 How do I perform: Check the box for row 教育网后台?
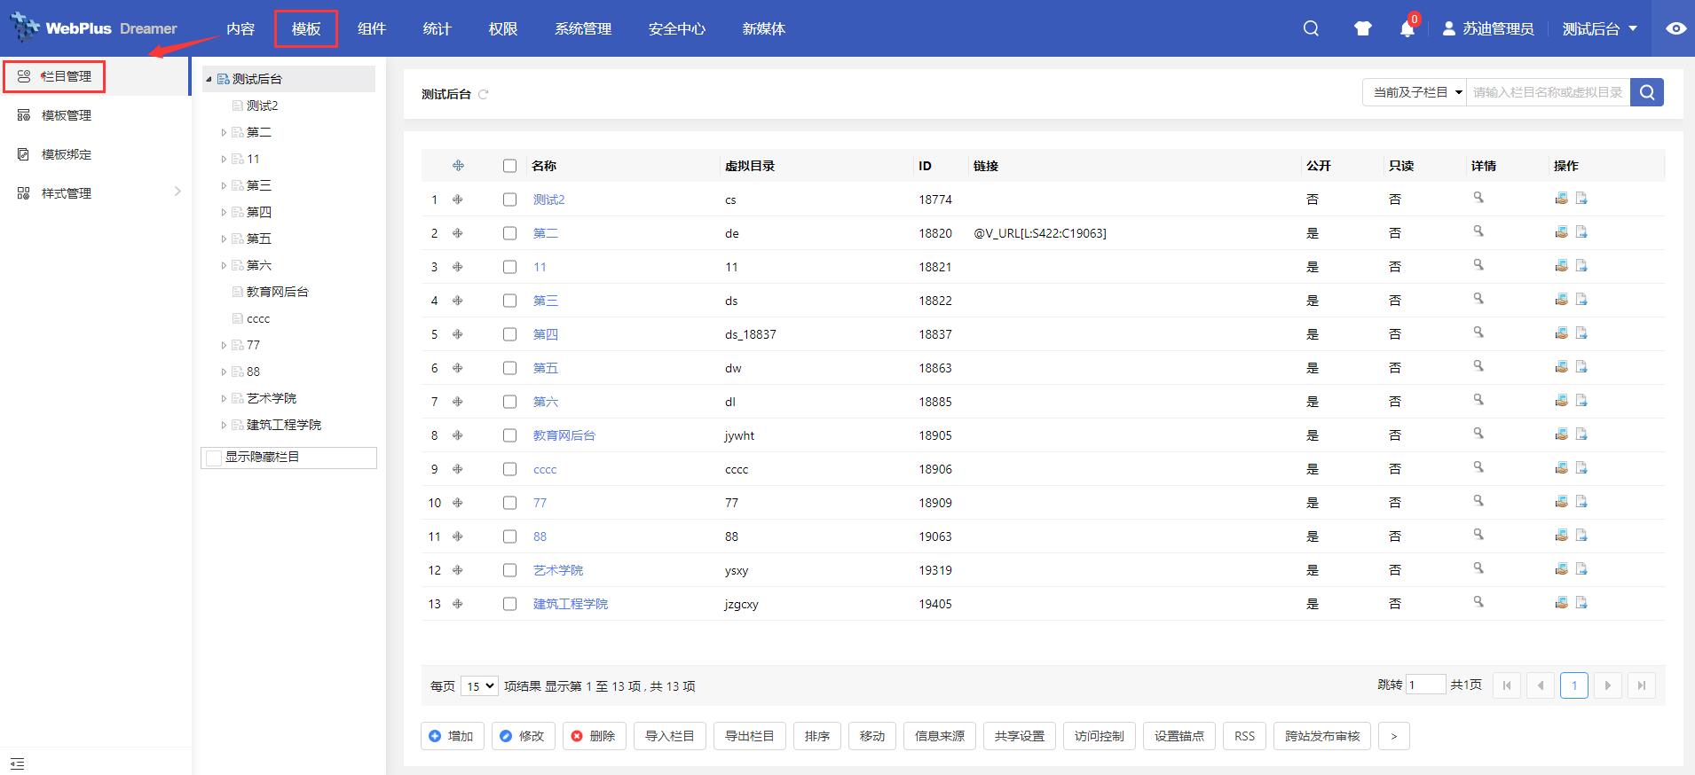coord(509,435)
